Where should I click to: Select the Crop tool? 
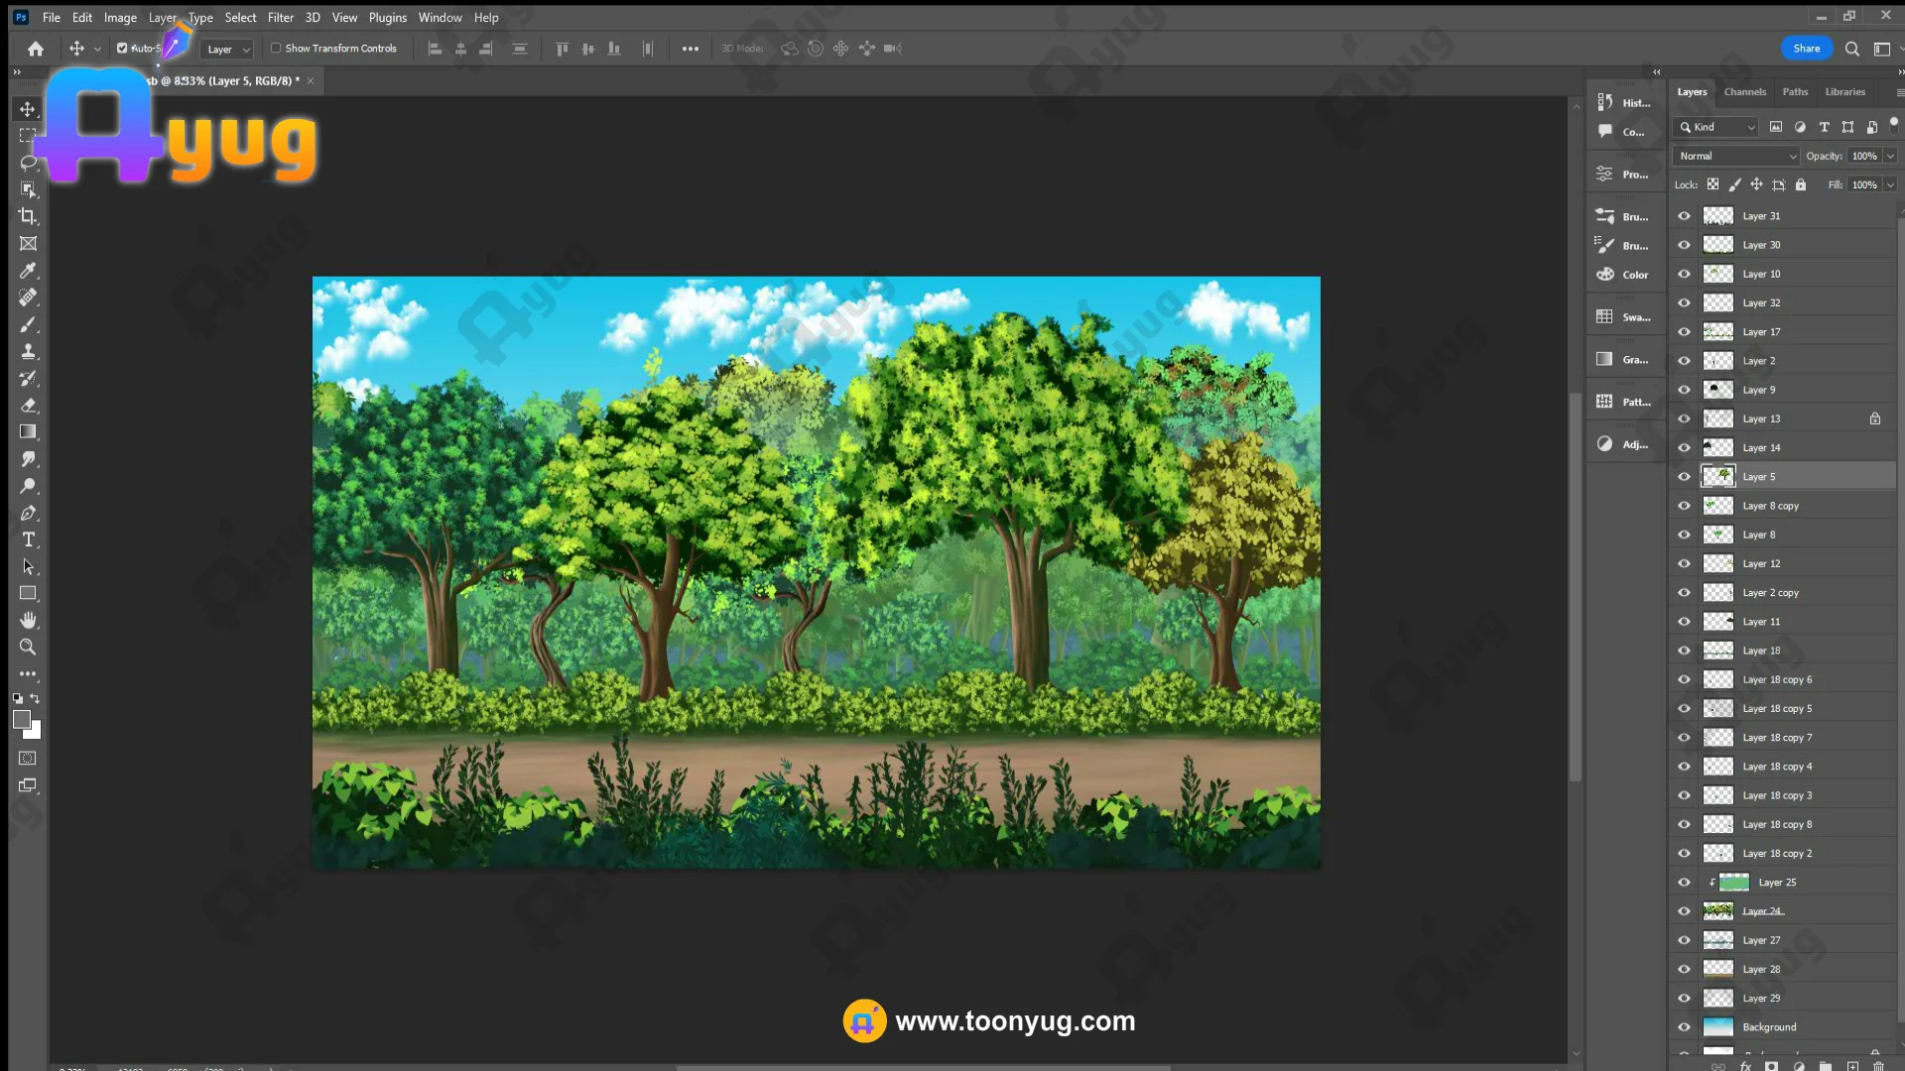tap(28, 216)
